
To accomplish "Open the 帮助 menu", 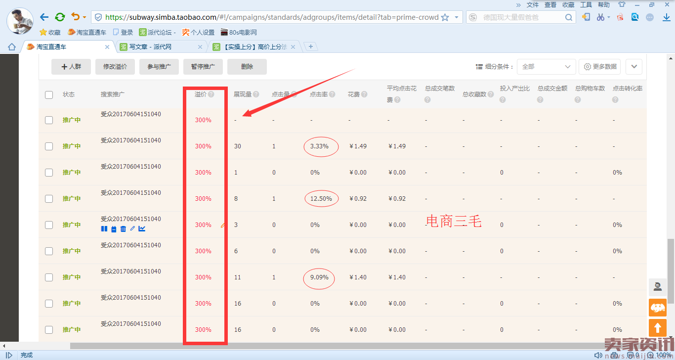I will click(604, 4).
